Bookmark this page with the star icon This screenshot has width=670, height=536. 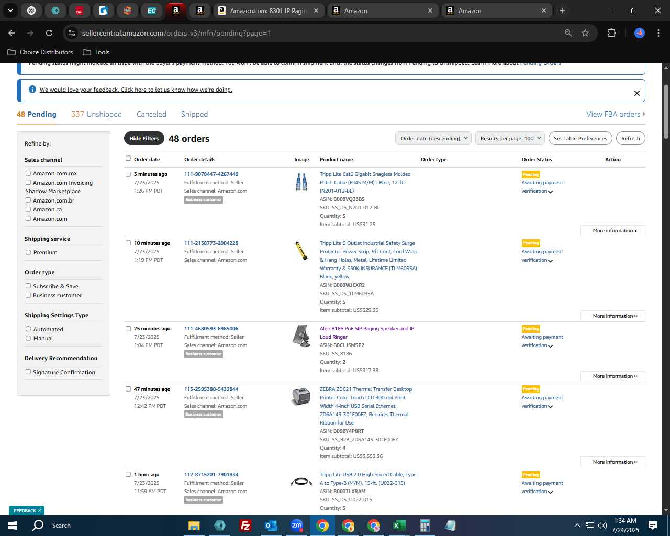click(585, 33)
